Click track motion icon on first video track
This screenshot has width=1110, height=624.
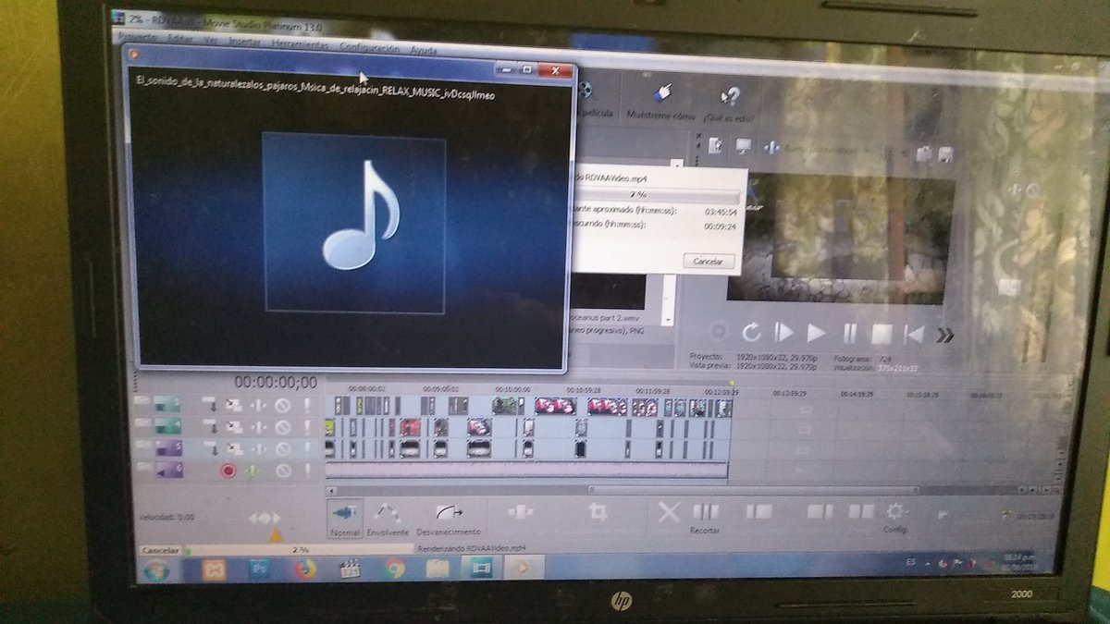point(233,405)
